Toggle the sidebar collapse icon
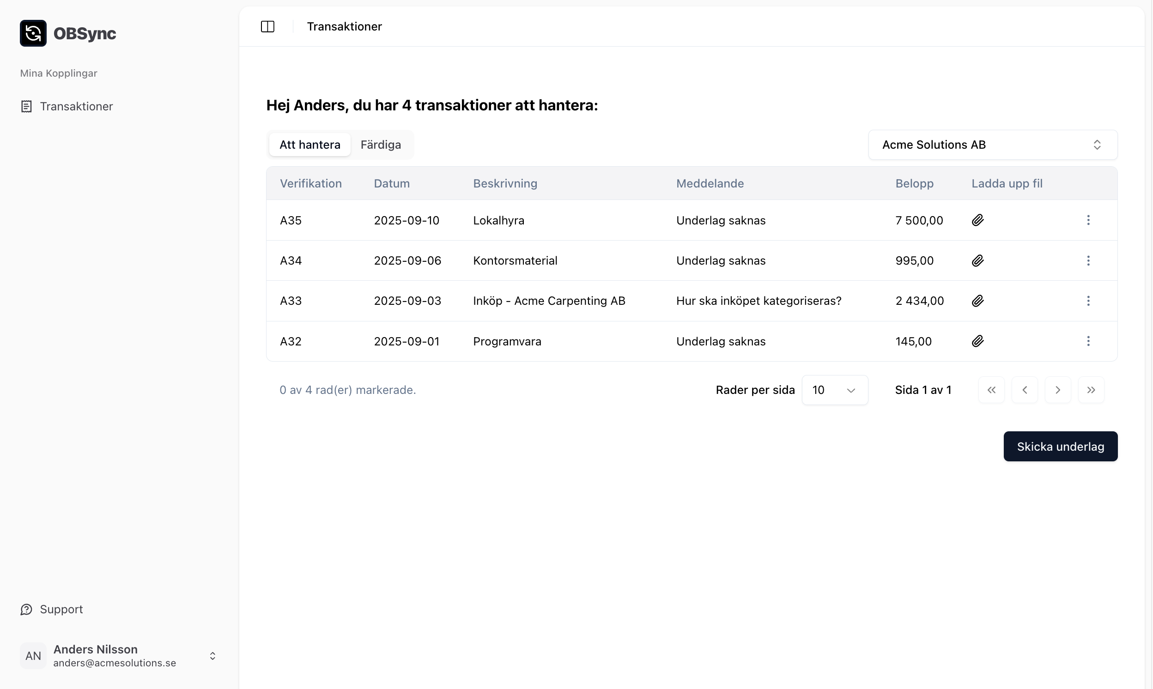 coord(267,26)
